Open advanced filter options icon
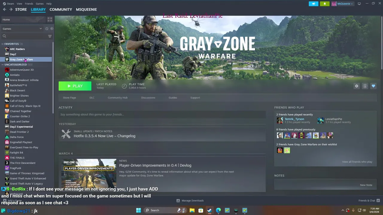Image resolution: width=383 pixels, height=215 pixels. click(50, 36)
